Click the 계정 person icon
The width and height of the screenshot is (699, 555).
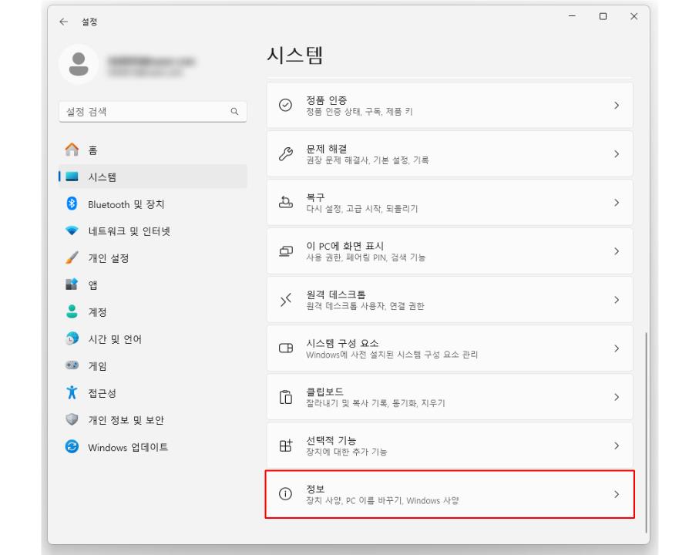tap(72, 311)
